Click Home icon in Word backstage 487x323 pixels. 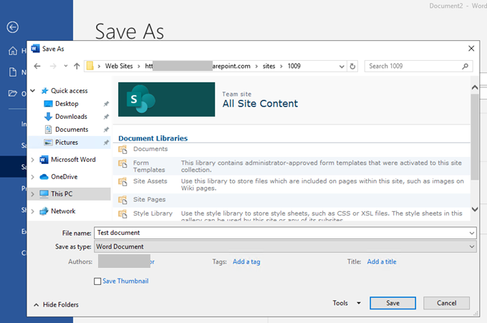(13, 51)
